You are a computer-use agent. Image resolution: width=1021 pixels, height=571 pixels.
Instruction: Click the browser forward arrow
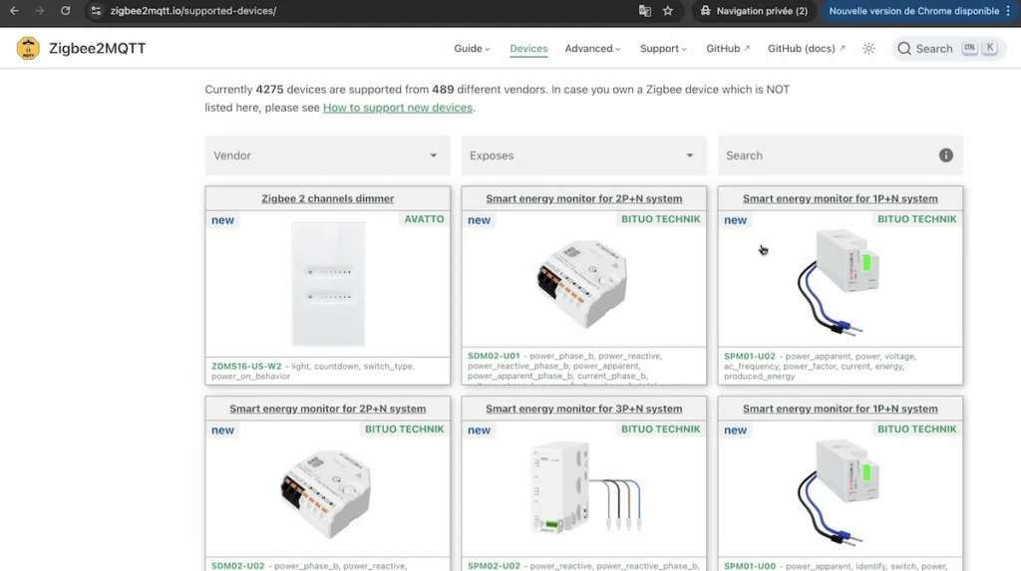40,11
